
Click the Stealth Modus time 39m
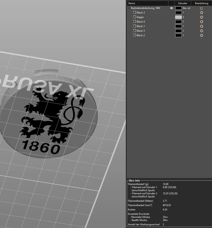pyautogui.click(x=165, y=220)
